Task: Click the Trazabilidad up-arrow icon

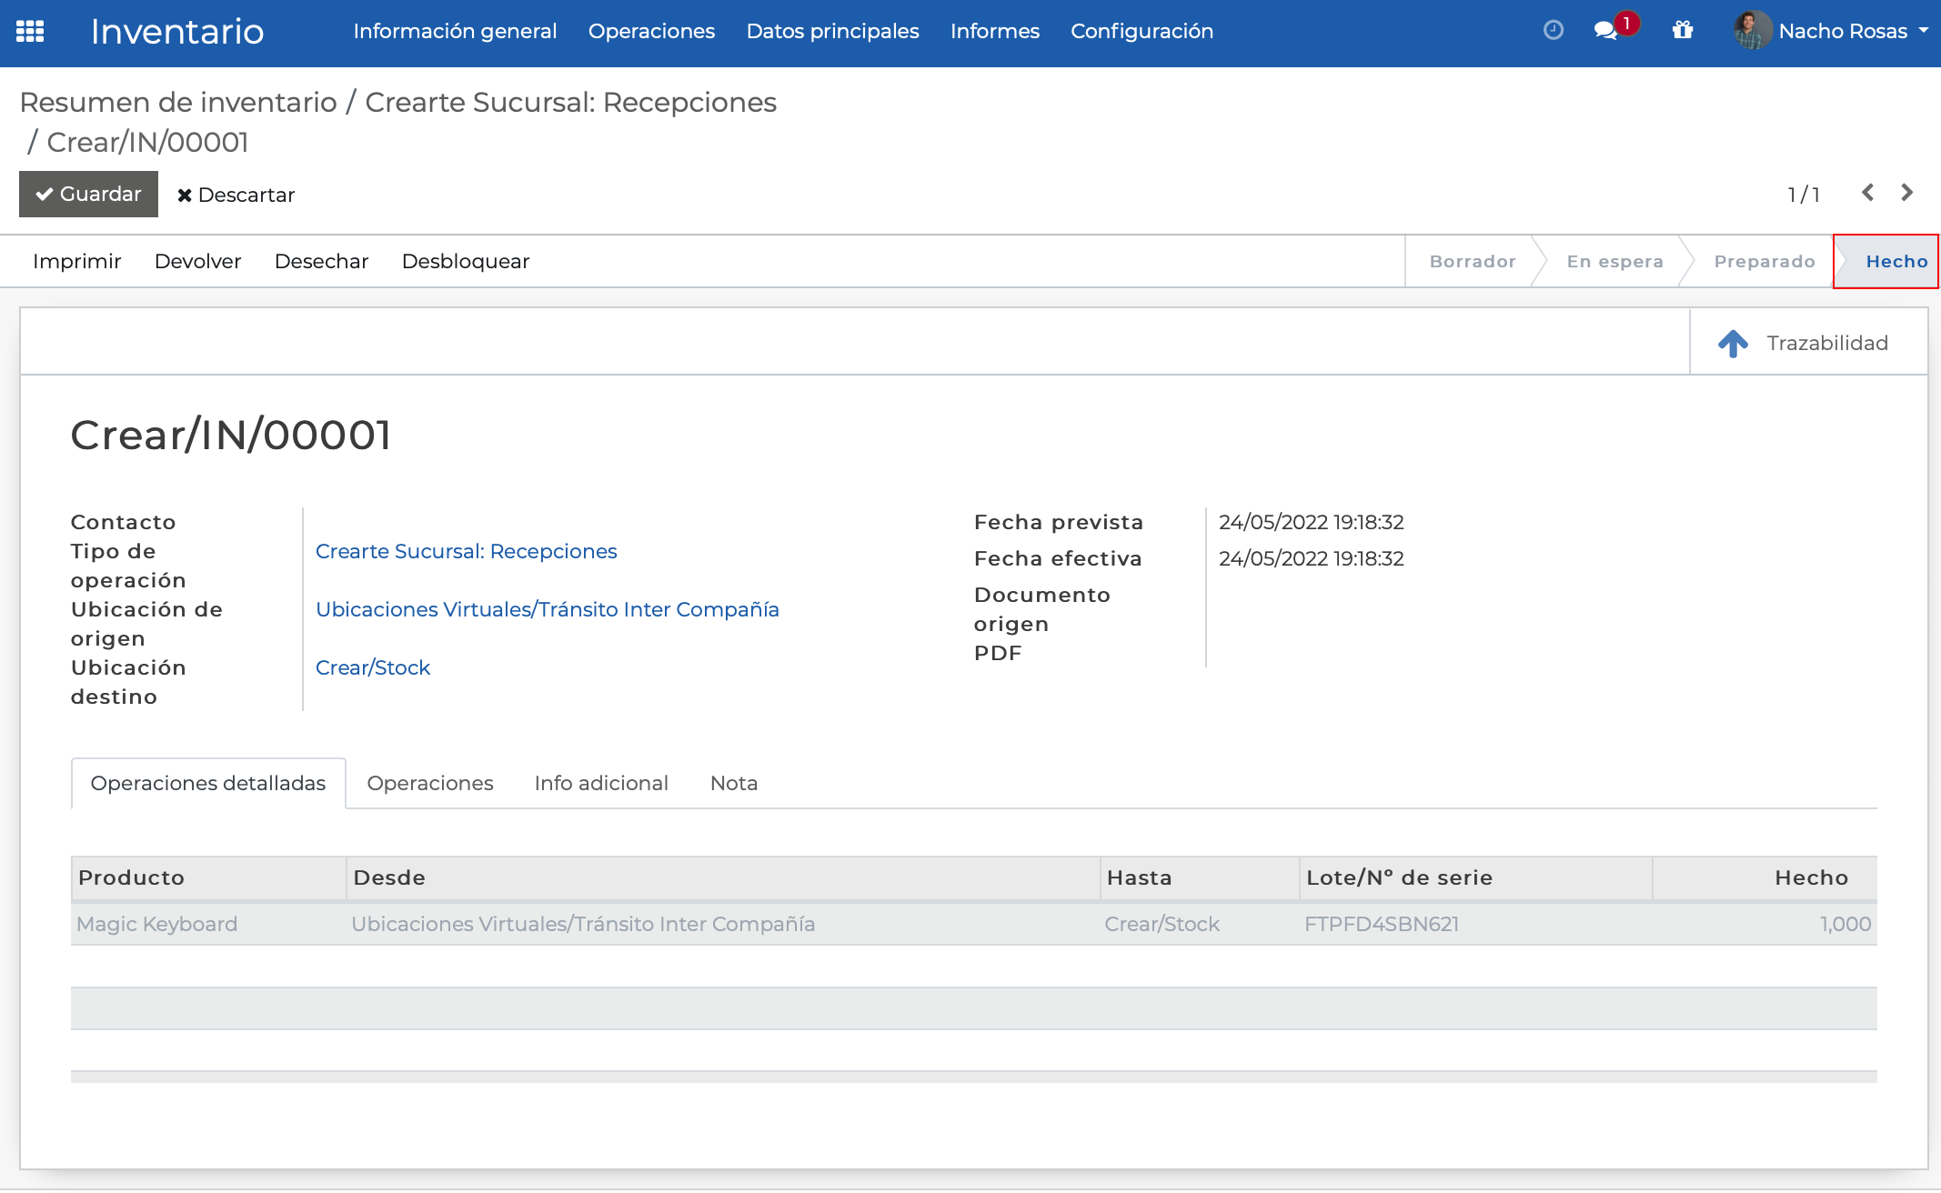Action: pyautogui.click(x=1733, y=343)
